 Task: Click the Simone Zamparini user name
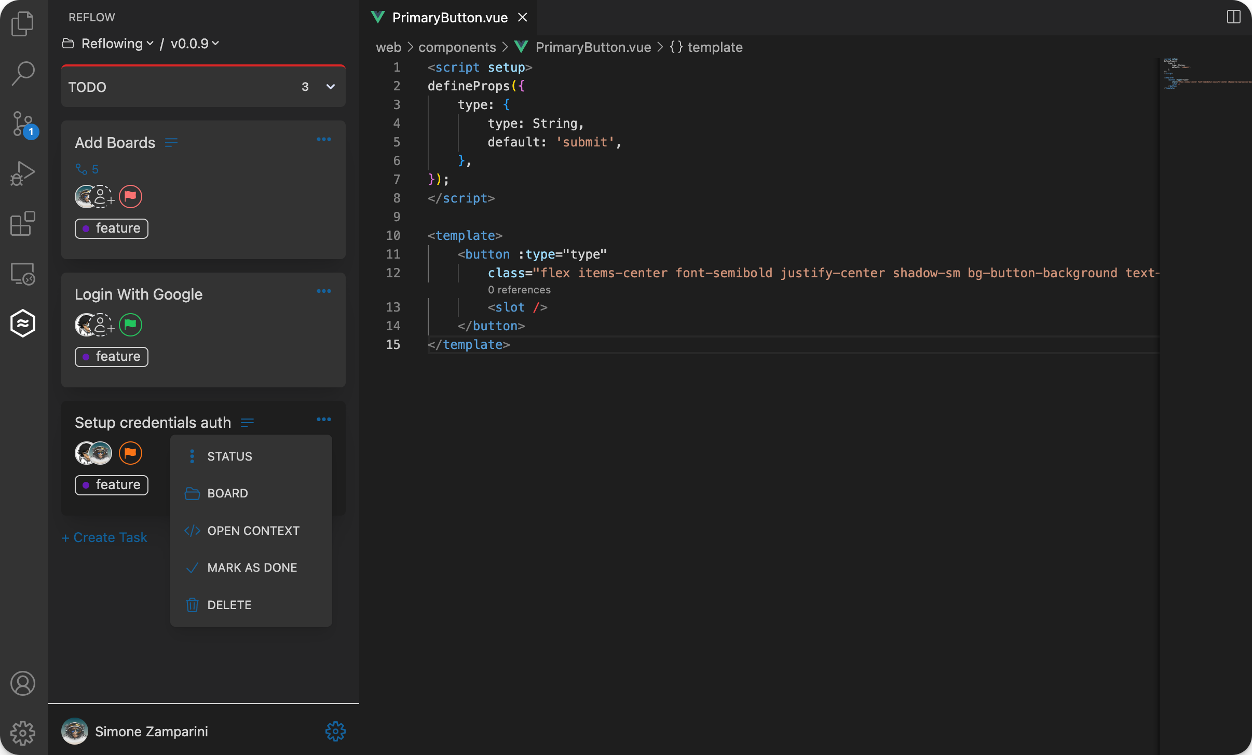(x=152, y=732)
